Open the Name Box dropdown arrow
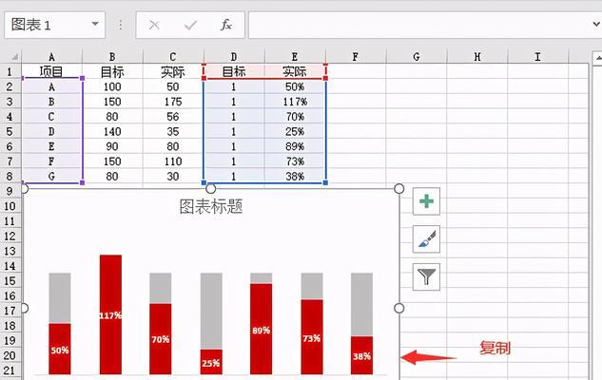 (x=95, y=24)
